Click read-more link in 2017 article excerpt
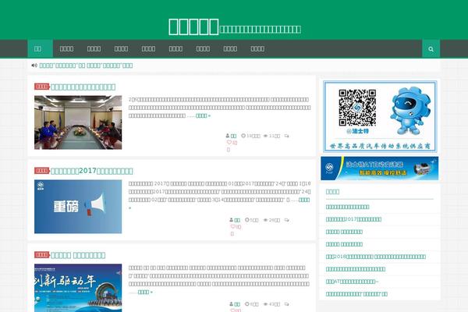The image size is (468, 312). [x=304, y=200]
